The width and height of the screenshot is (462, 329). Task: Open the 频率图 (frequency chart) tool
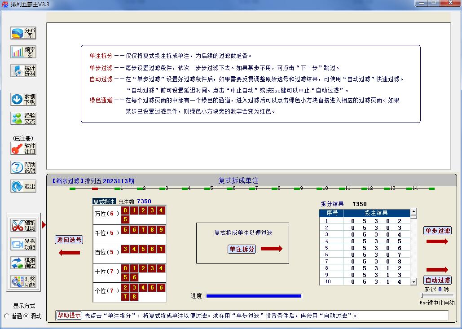tap(23, 52)
